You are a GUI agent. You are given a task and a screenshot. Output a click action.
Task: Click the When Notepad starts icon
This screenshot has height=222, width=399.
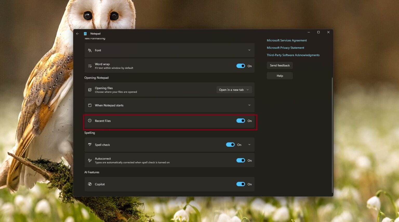tap(90, 105)
